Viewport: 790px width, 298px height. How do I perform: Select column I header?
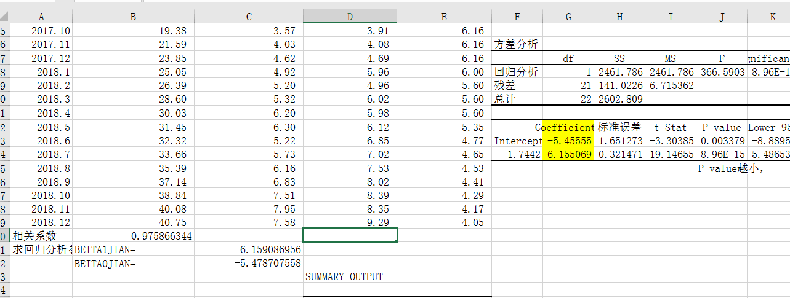(x=671, y=17)
